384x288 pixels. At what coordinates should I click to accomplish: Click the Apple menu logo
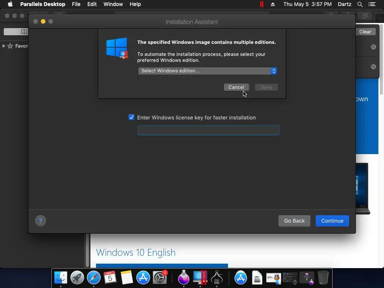coord(10,4)
